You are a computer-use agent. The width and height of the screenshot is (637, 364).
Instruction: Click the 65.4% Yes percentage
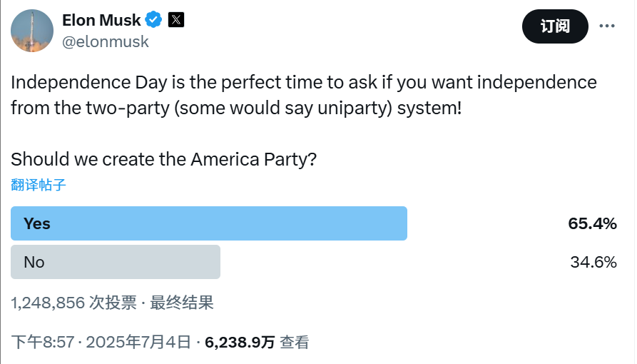coord(592,223)
